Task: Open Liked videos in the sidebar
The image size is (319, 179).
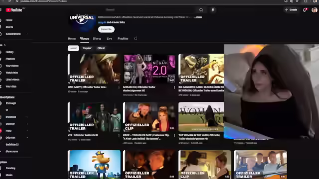Action: point(12,80)
